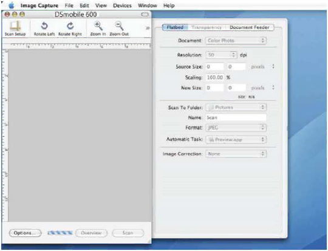Viewport: 328px width, 251px height.
Task: Select the Document Feeder tab
Action: click(250, 27)
